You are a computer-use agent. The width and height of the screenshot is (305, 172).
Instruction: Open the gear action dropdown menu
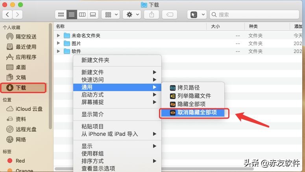(131, 15)
